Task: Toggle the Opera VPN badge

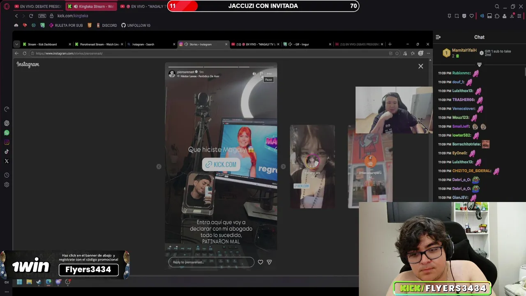Action: pyautogui.click(x=42, y=16)
